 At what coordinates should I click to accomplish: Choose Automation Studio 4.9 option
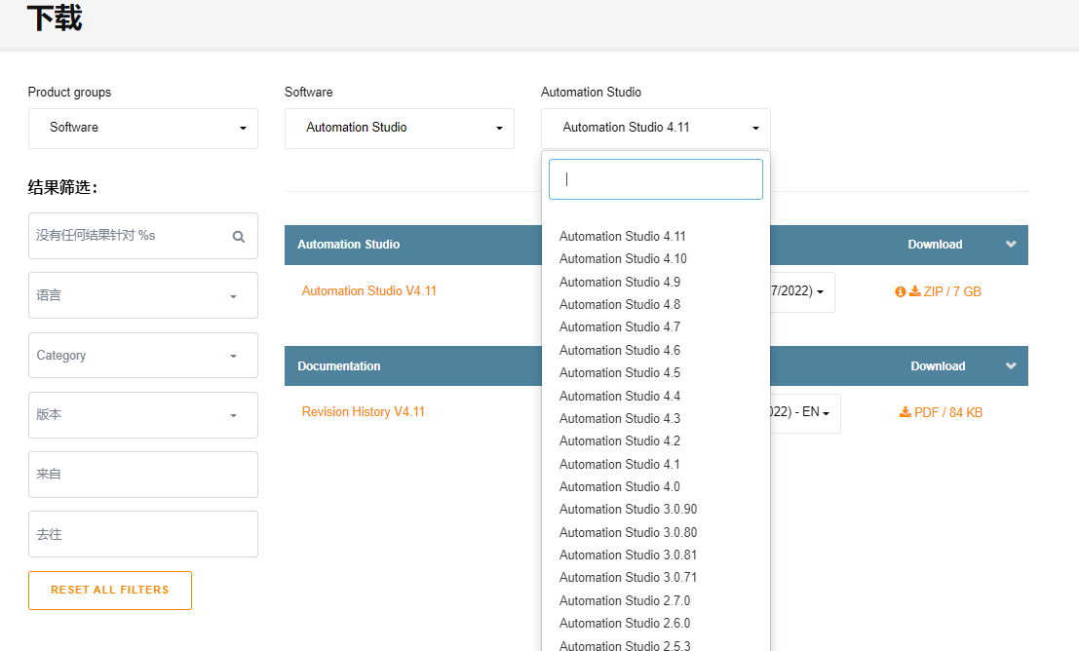point(619,283)
